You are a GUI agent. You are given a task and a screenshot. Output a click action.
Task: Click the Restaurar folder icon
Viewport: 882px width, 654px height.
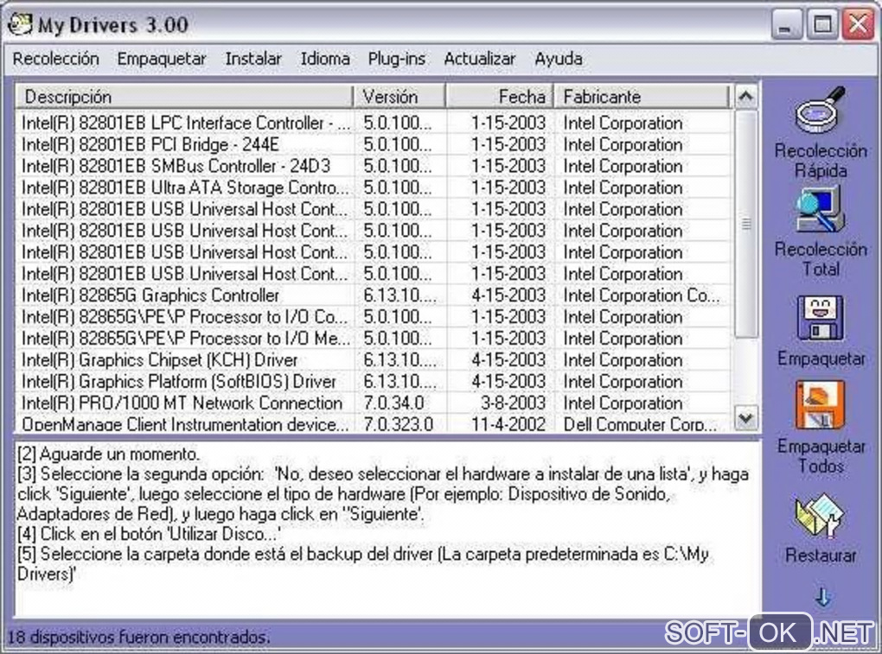pos(820,515)
